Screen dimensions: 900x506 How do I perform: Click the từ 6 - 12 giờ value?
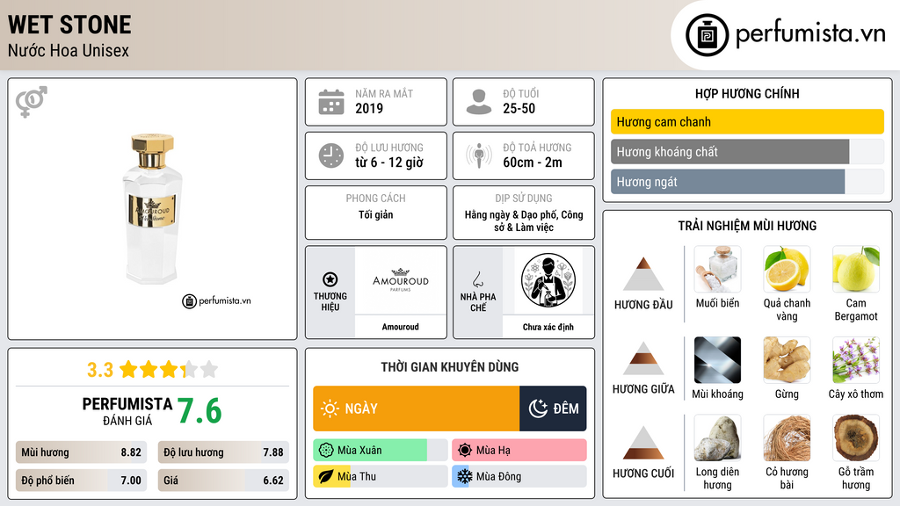point(389,163)
